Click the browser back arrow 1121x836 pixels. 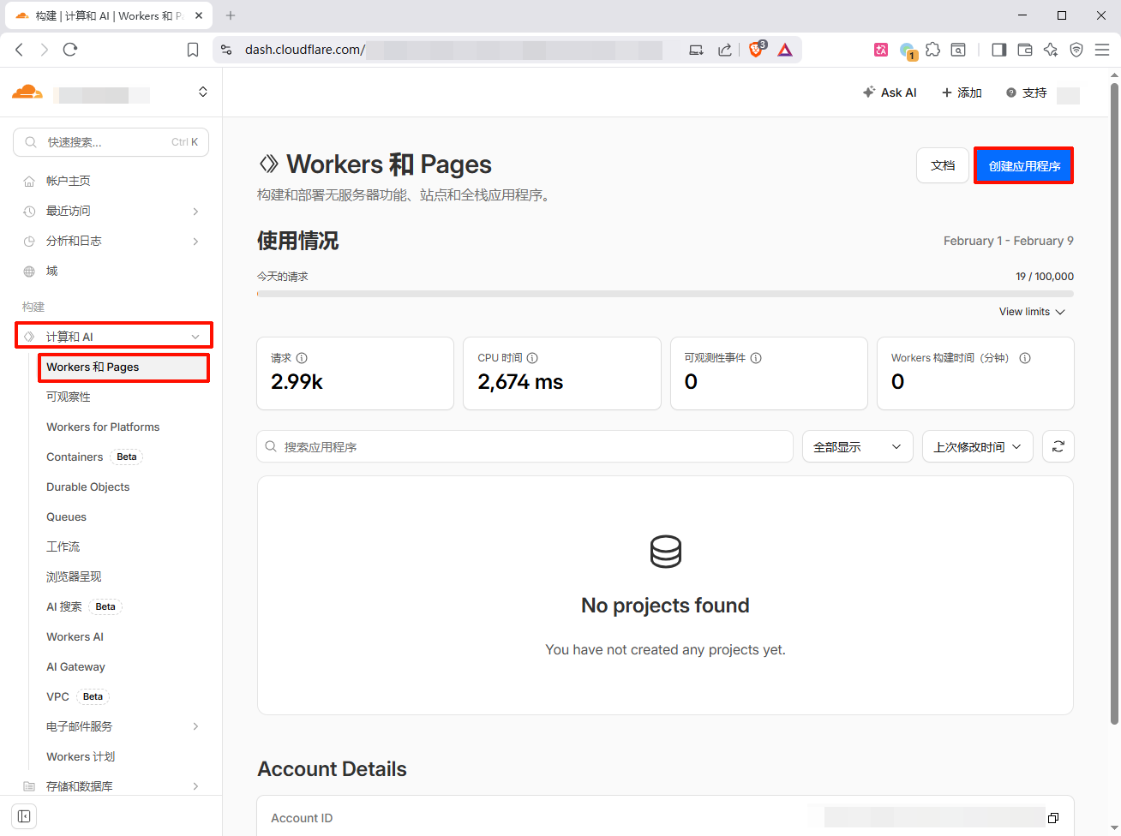20,50
